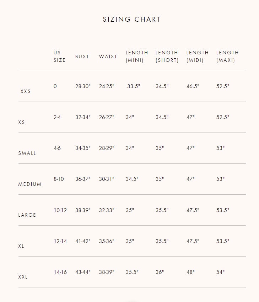The image size is (259, 302).
Task: Click the LENGTH (MAXI) column header
Action: (227, 56)
